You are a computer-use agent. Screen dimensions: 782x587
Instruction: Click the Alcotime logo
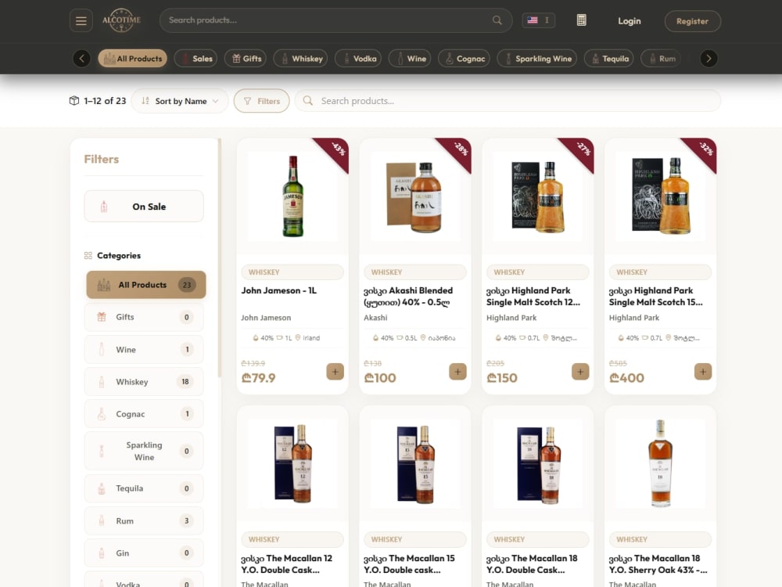pos(122,20)
